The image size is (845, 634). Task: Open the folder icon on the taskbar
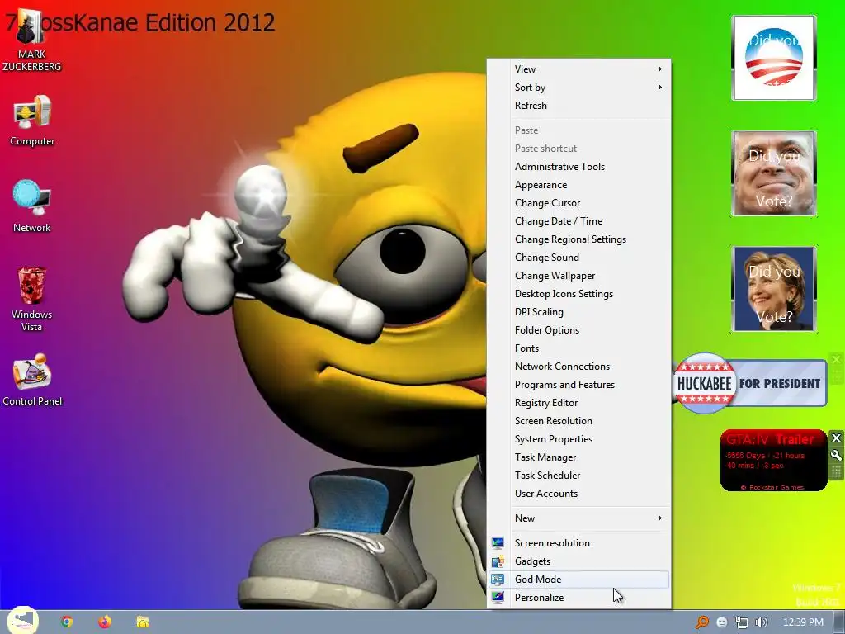pos(142,622)
